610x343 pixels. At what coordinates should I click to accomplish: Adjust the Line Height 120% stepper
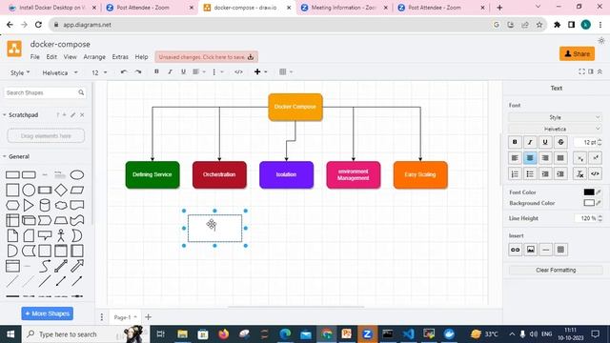(x=600, y=218)
